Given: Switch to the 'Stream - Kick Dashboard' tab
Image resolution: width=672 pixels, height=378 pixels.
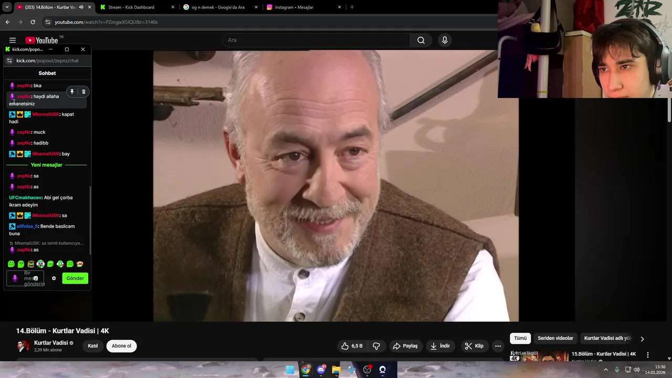Looking at the screenshot, I should pyautogui.click(x=131, y=7).
